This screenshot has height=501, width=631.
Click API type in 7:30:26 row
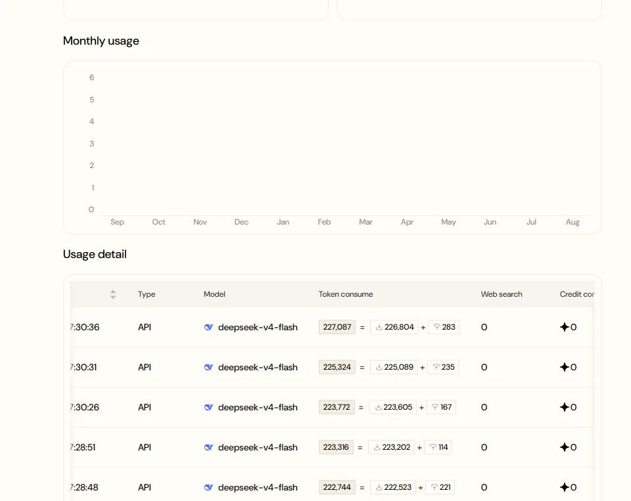tap(145, 407)
